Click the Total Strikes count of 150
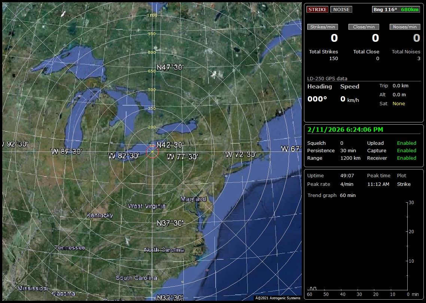 pos(333,59)
